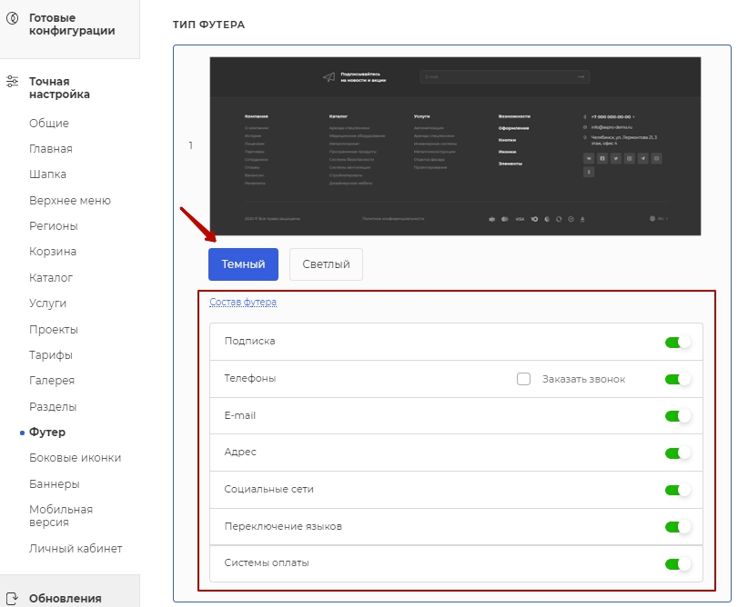Click the ТИП ФУТЕРА heading

209,25
